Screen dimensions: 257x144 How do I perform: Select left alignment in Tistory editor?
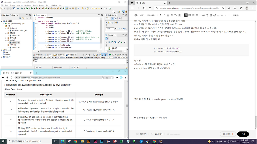coord(186,15)
